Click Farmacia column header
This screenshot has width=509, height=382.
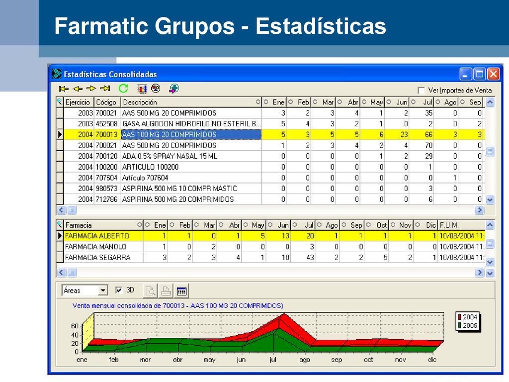point(103,225)
